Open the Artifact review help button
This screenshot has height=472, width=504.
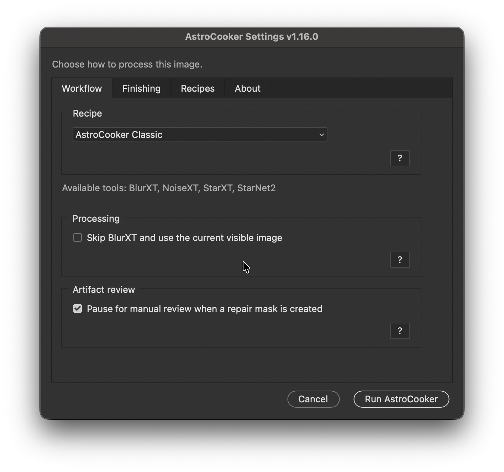[x=400, y=331]
